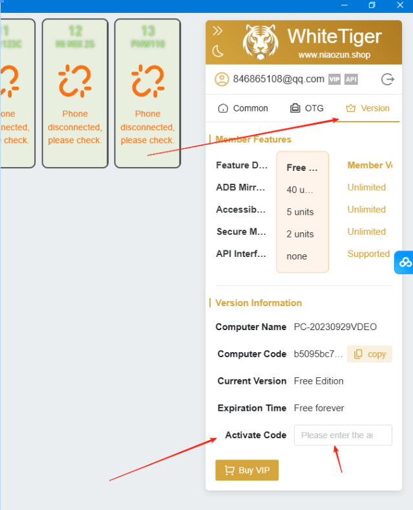Click the API badge
The height and width of the screenshot is (510, 413).
tap(351, 79)
